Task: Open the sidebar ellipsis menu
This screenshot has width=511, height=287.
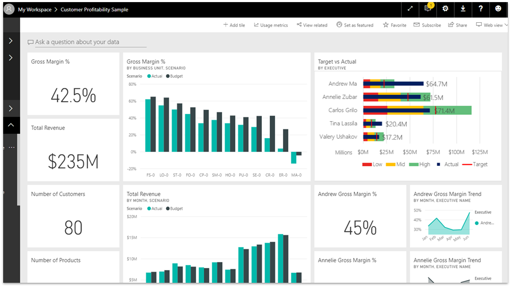Action: [12, 147]
